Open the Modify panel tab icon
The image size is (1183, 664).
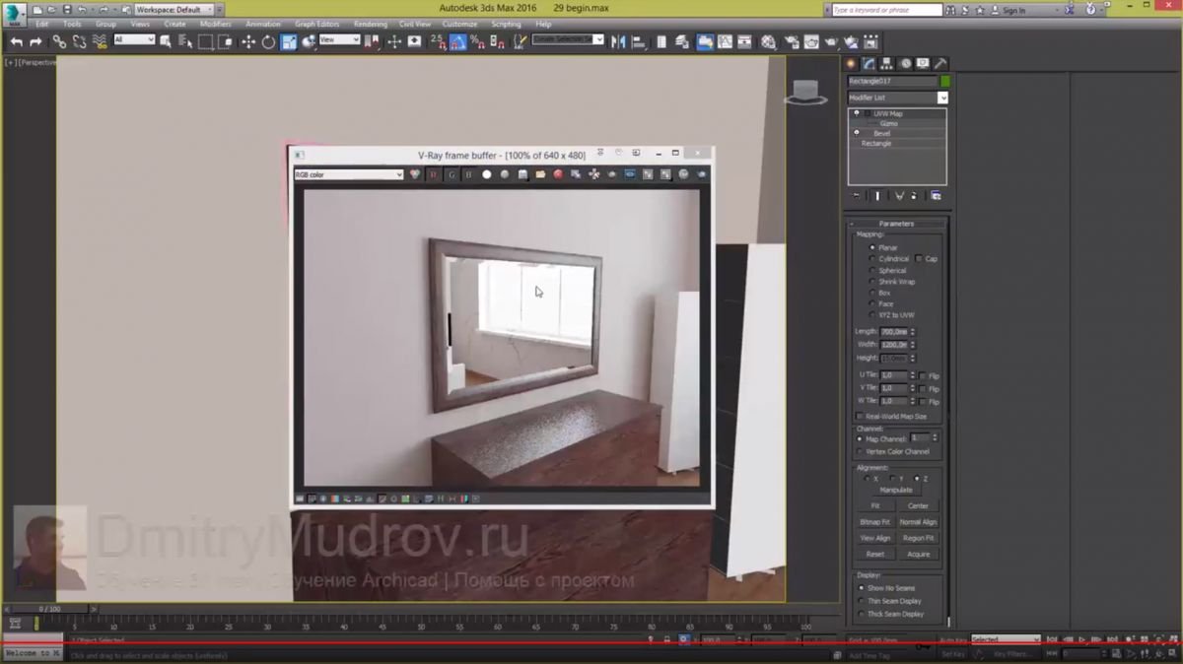[x=870, y=63]
